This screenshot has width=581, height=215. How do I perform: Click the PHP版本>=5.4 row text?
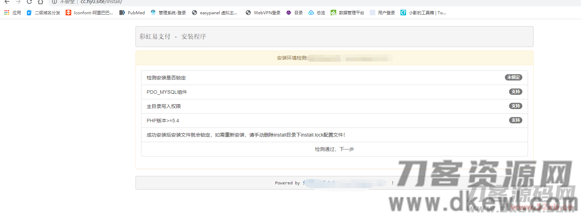(163, 121)
